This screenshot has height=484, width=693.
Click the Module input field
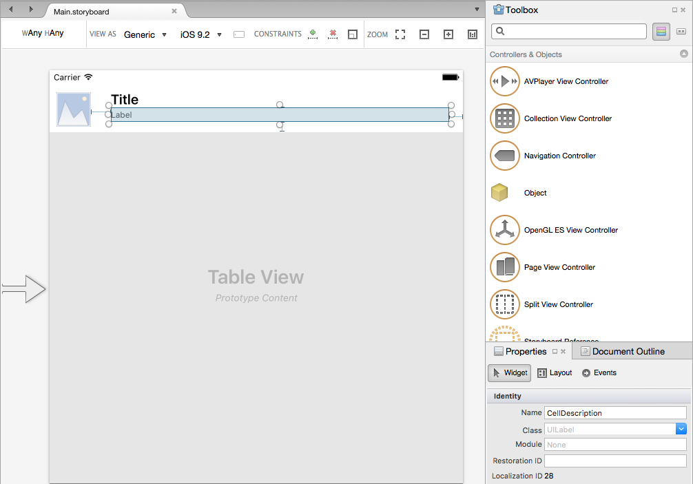pos(615,445)
